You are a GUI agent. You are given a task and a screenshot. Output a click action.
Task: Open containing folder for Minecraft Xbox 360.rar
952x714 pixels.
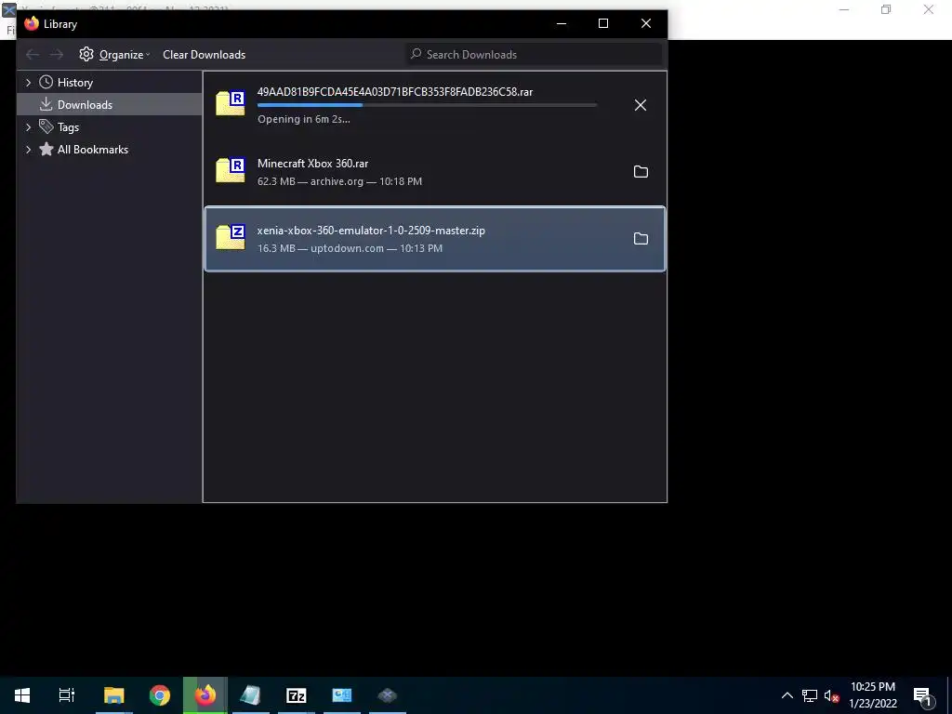(x=641, y=172)
